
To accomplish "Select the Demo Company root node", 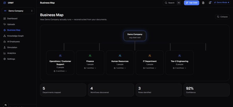I will tap(135, 36).
